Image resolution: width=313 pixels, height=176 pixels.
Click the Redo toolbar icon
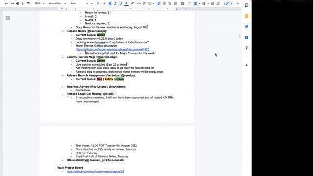tap(12, 3)
